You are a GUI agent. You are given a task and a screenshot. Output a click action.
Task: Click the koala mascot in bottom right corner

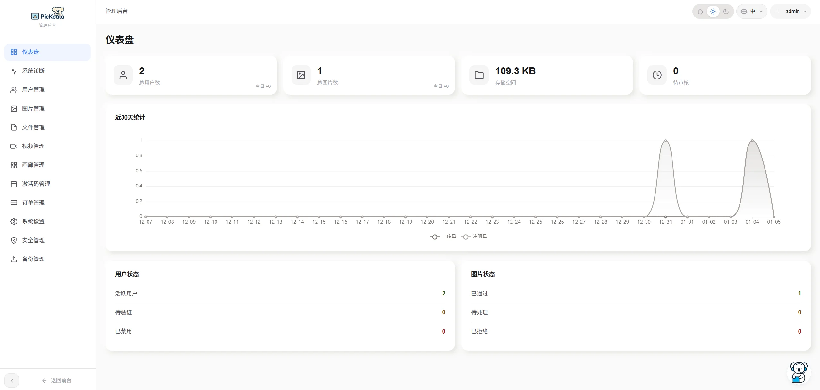click(x=798, y=372)
